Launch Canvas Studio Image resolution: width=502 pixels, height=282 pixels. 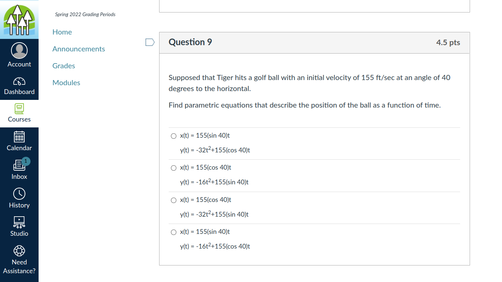[x=19, y=226]
